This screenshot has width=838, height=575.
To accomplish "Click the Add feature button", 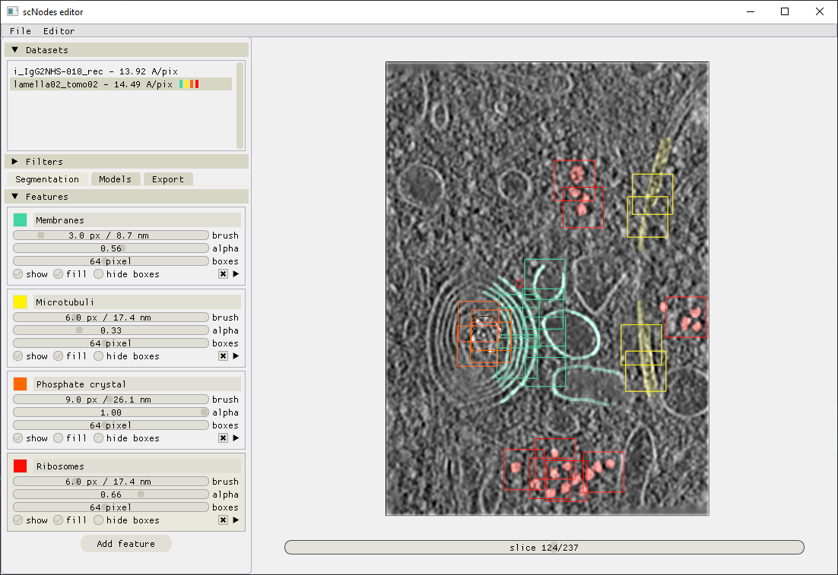I will point(126,544).
